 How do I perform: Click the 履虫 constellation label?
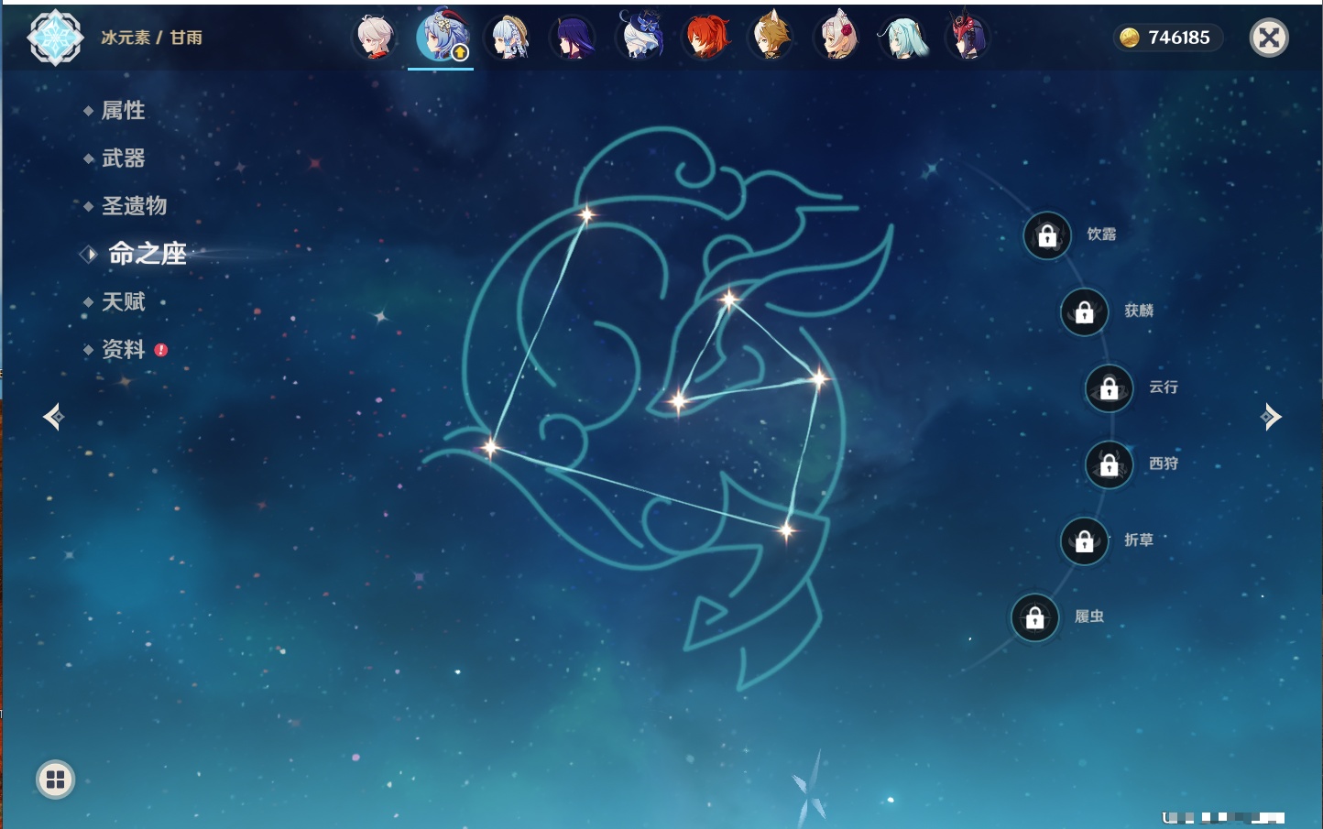pyautogui.click(x=1089, y=616)
